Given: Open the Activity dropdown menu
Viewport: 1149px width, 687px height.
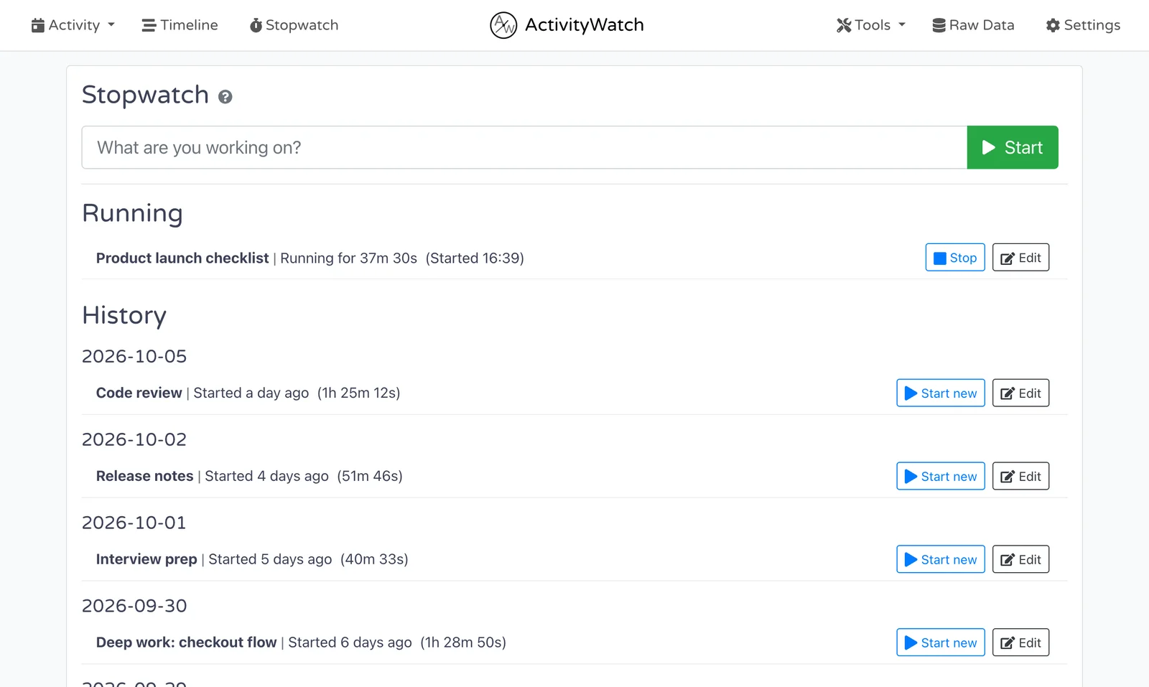Looking at the screenshot, I should [73, 25].
